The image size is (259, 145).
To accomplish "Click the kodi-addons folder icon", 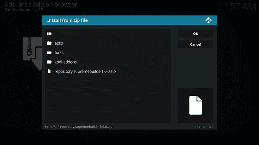I will (x=49, y=62).
